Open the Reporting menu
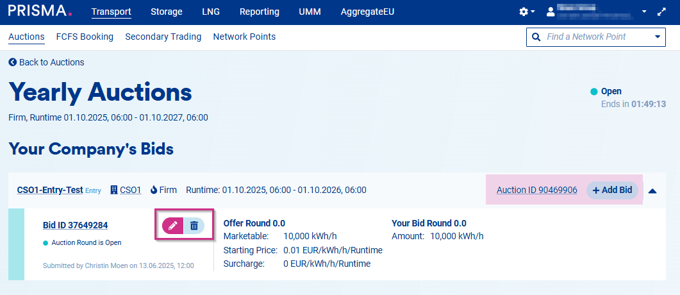Viewport: 680px width, 295px height. click(x=259, y=12)
